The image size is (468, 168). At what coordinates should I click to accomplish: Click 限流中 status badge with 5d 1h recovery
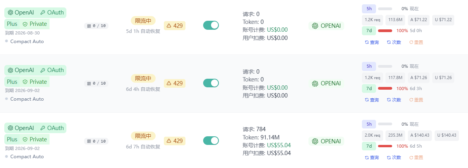pos(143,21)
